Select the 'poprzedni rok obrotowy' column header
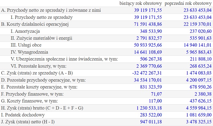Screen dimensions: 213x126 tap(188, 3)
